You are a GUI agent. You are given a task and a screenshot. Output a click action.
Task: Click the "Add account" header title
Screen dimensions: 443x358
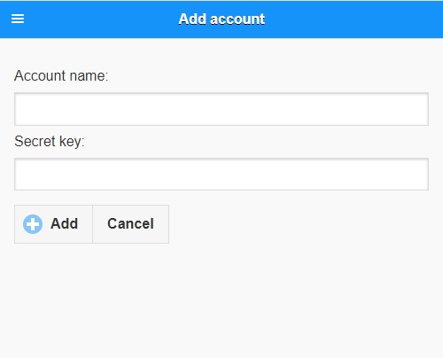point(221,19)
